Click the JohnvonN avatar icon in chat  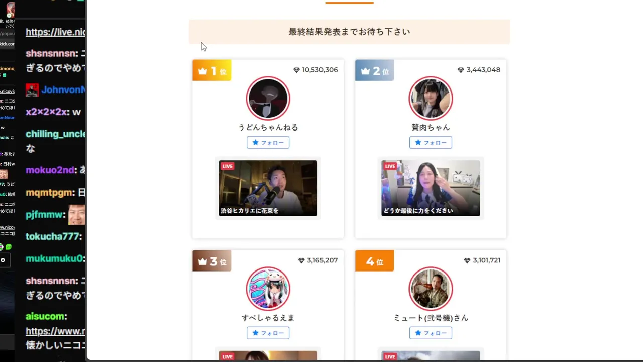(32, 90)
